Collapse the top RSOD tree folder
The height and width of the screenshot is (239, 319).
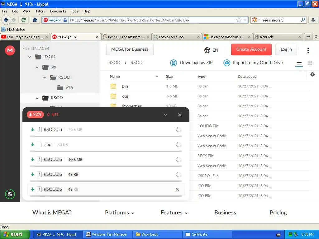[x=30, y=57]
